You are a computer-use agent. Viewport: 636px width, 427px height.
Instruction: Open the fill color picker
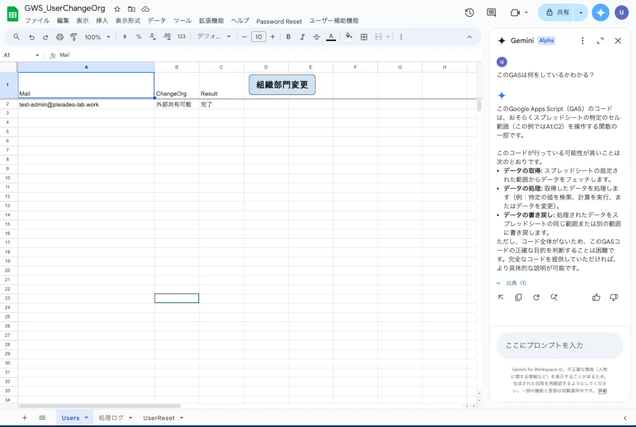click(x=348, y=37)
